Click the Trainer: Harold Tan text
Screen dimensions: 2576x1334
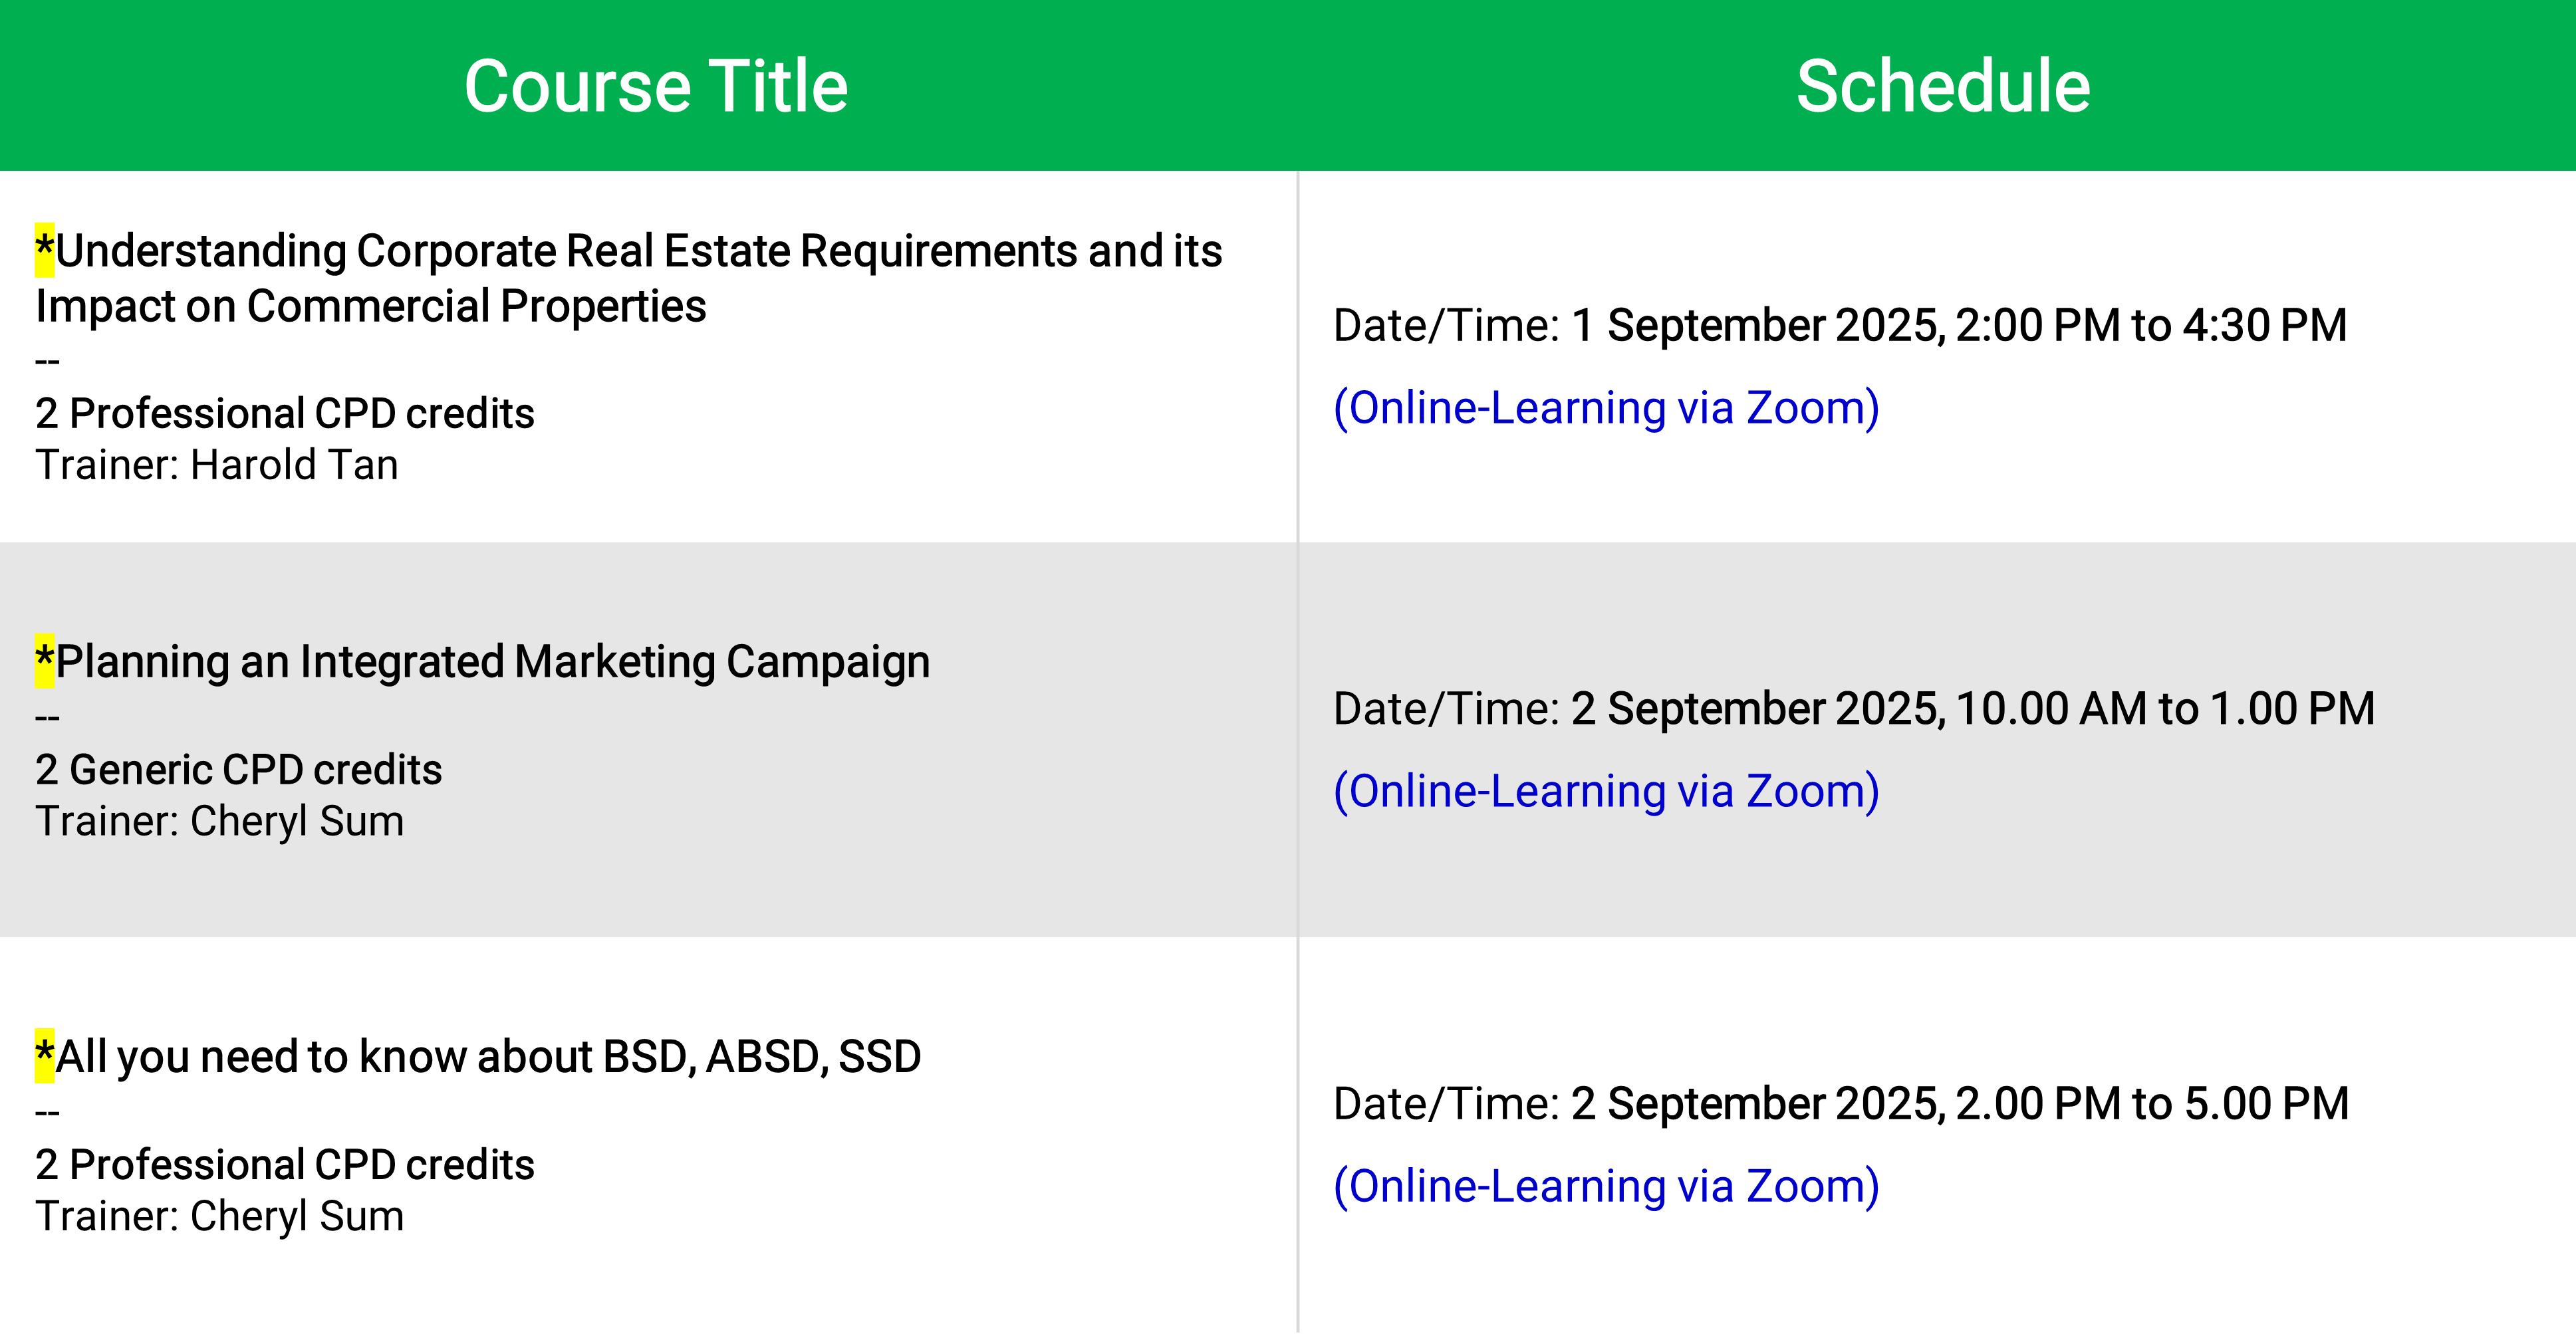(x=217, y=466)
